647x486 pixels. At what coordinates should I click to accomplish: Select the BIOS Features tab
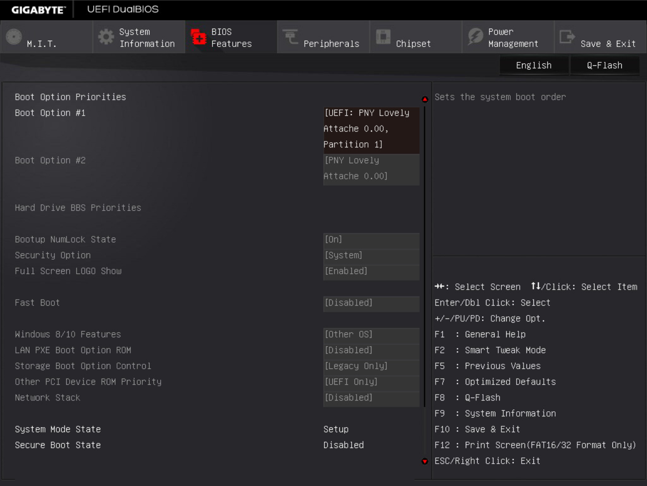(x=231, y=37)
